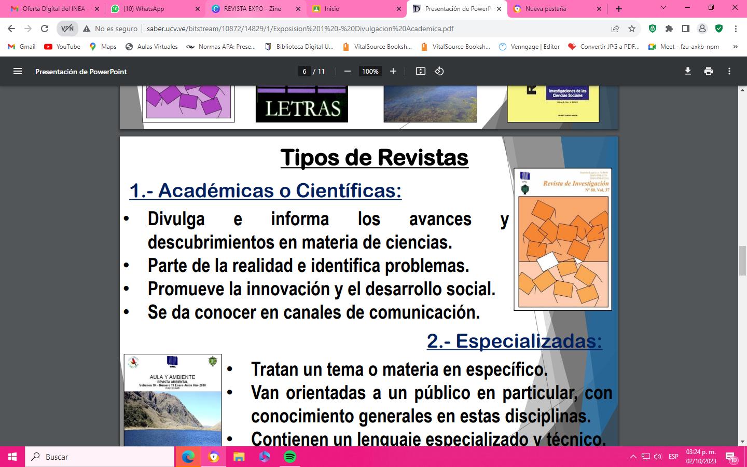
Task: Click the Buscar taskbar search box
Action: click(100, 457)
